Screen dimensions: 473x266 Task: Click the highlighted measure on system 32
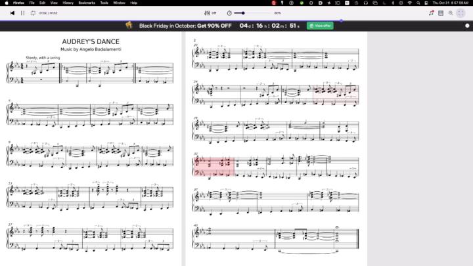tap(214, 167)
